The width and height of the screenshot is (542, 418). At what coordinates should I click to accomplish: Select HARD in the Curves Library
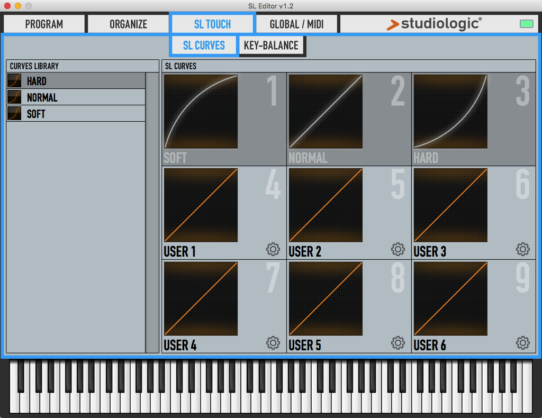point(76,81)
